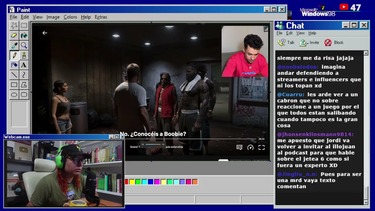Choose the Ellipse shape tool
The image size is (375, 211).
coord(14,95)
